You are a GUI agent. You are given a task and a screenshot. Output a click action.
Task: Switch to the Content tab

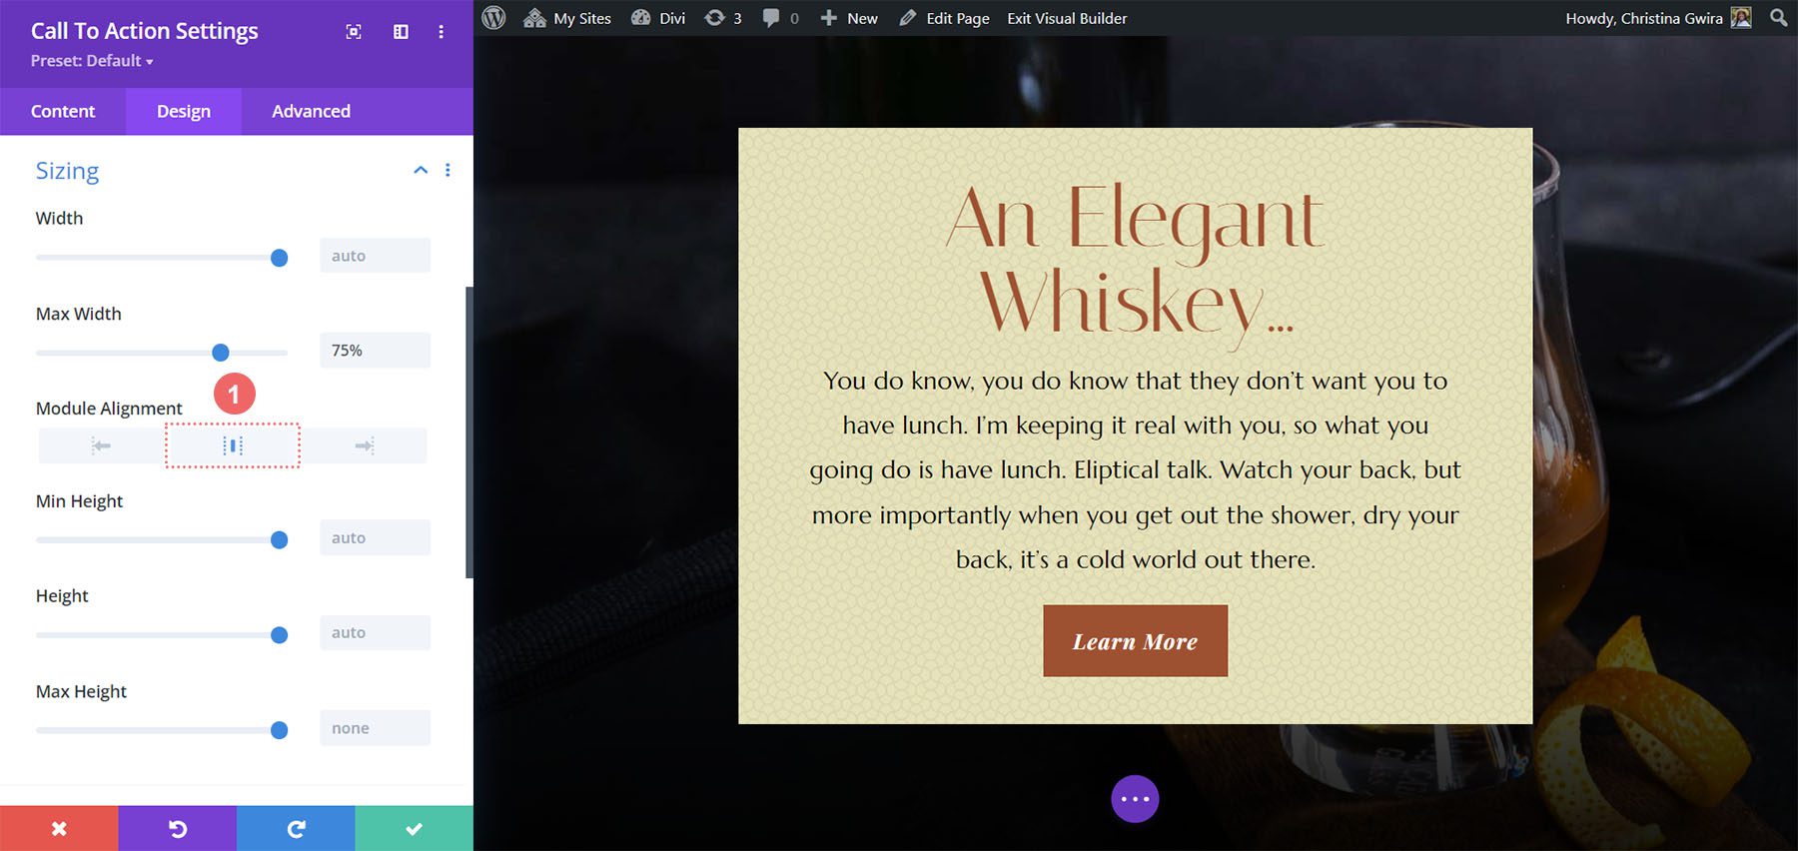(x=63, y=111)
